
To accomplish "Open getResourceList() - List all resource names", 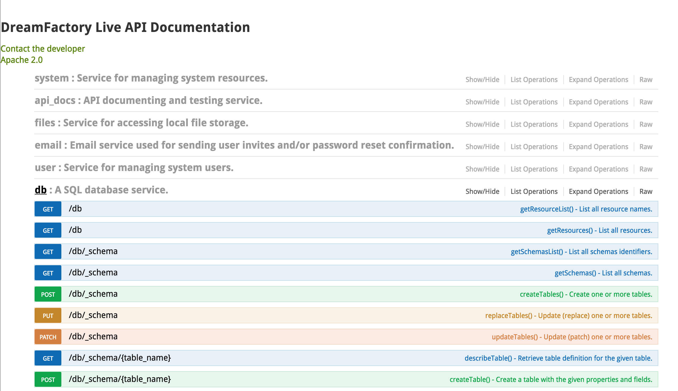I will pyautogui.click(x=586, y=209).
